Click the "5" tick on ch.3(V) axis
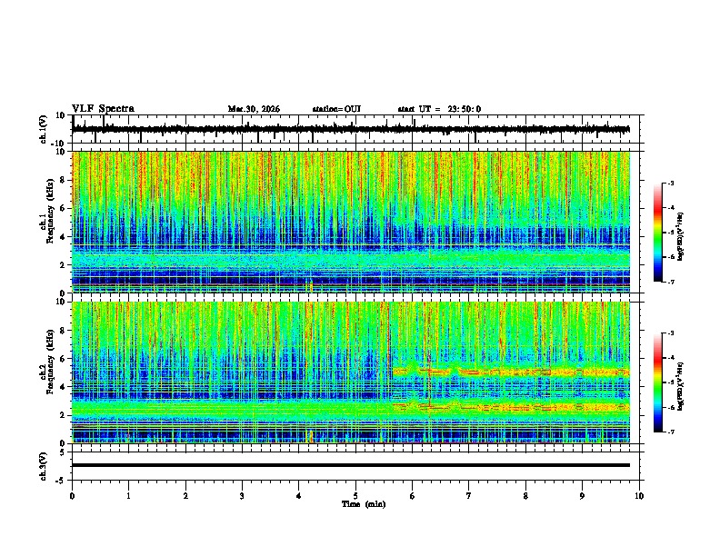The width and height of the screenshot is (720, 556). click(x=64, y=452)
